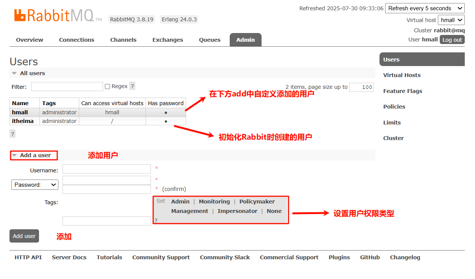The width and height of the screenshot is (475, 279).
Task: Open the Tags help question mark
Action: (156, 221)
